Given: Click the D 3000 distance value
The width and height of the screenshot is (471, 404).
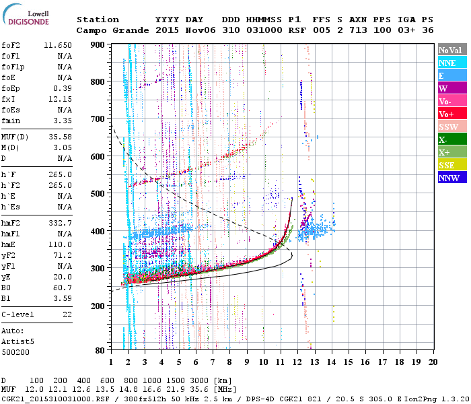Looking at the screenshot, I should click(199, 380).
